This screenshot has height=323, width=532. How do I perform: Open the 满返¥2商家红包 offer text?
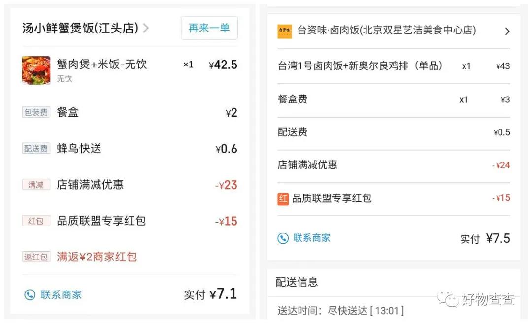97,257
